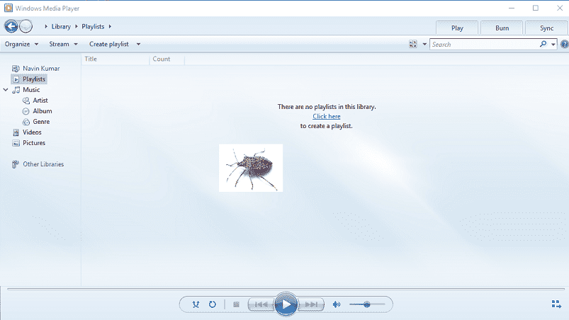Screen dimensions: 569x320
Task: Open the Organize menu
Action: tap(21, 44)
